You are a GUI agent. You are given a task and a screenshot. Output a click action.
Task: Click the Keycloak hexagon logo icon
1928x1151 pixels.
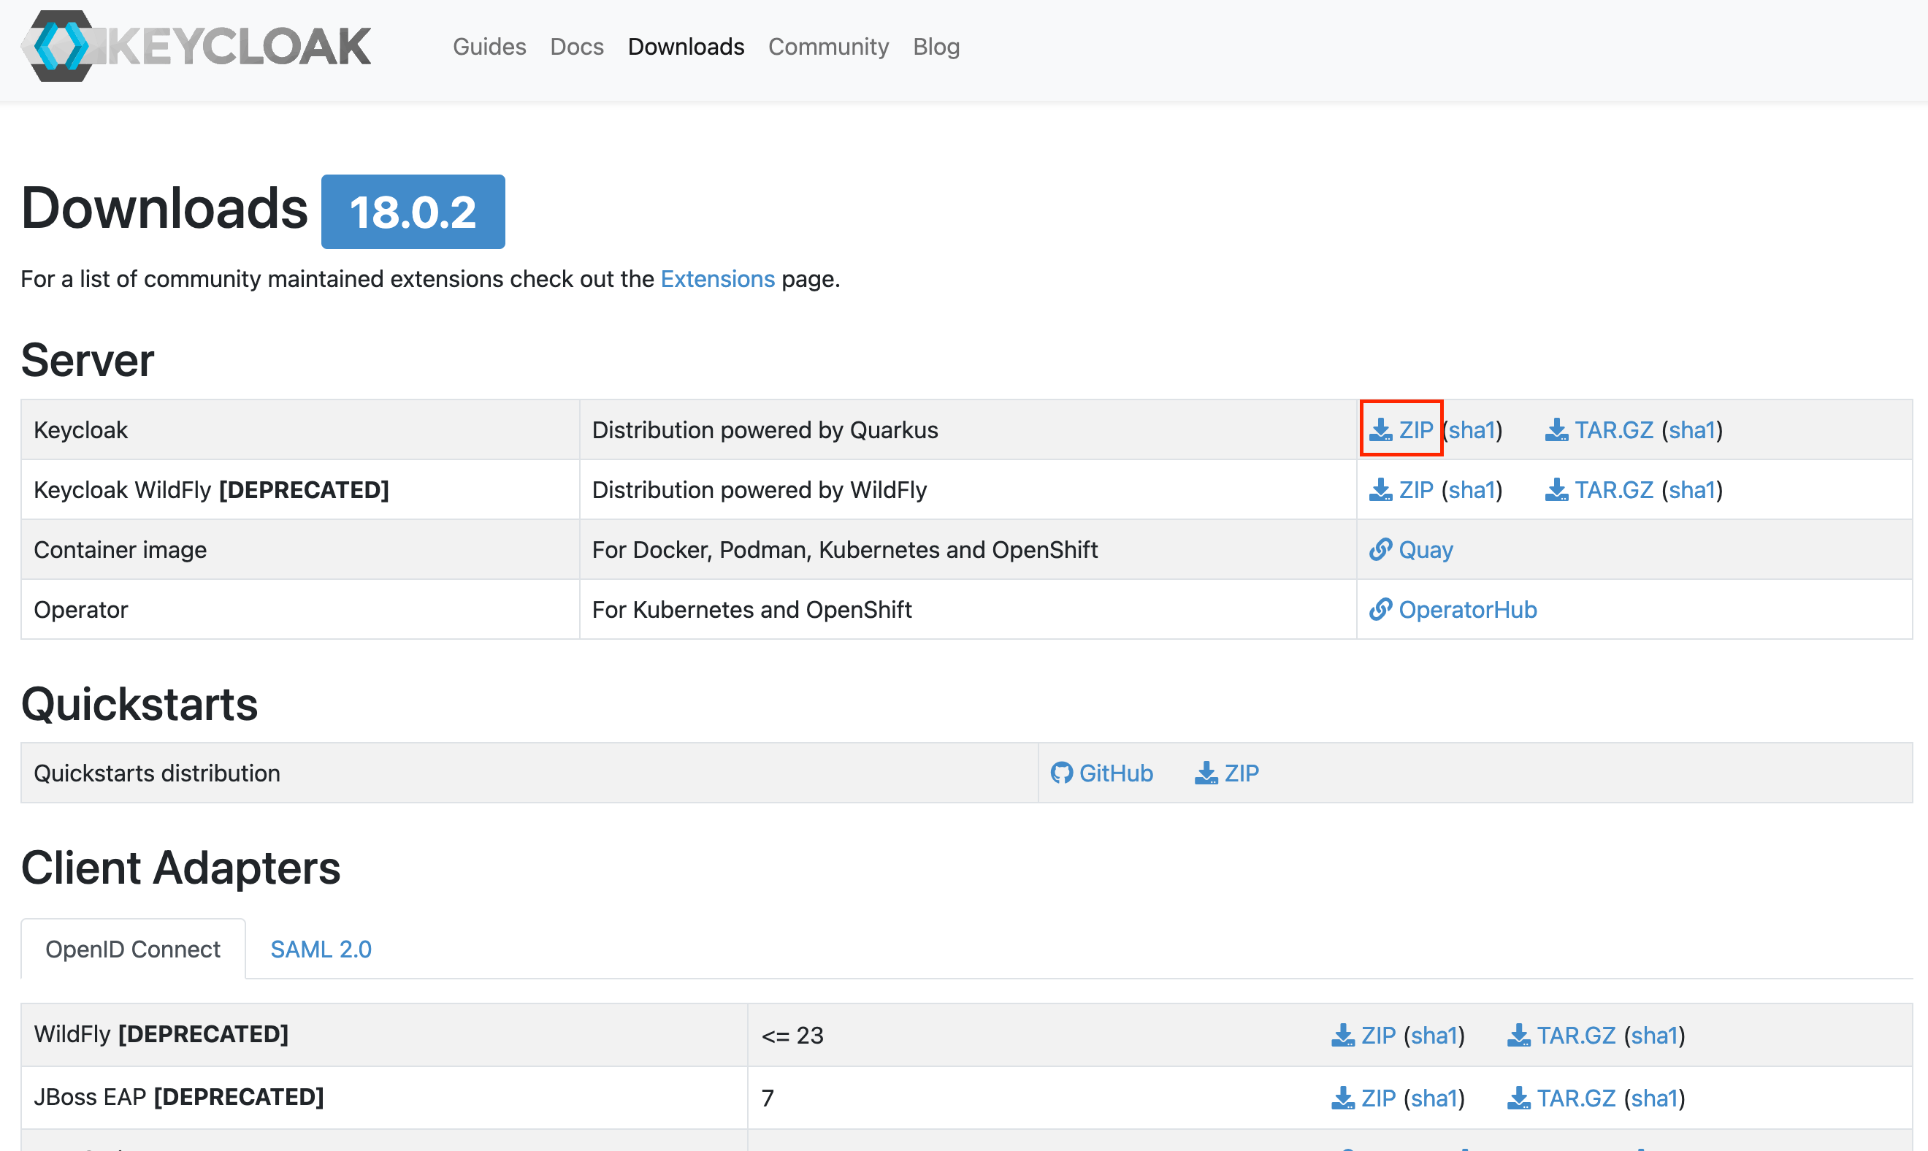click(x=61, y=47)
